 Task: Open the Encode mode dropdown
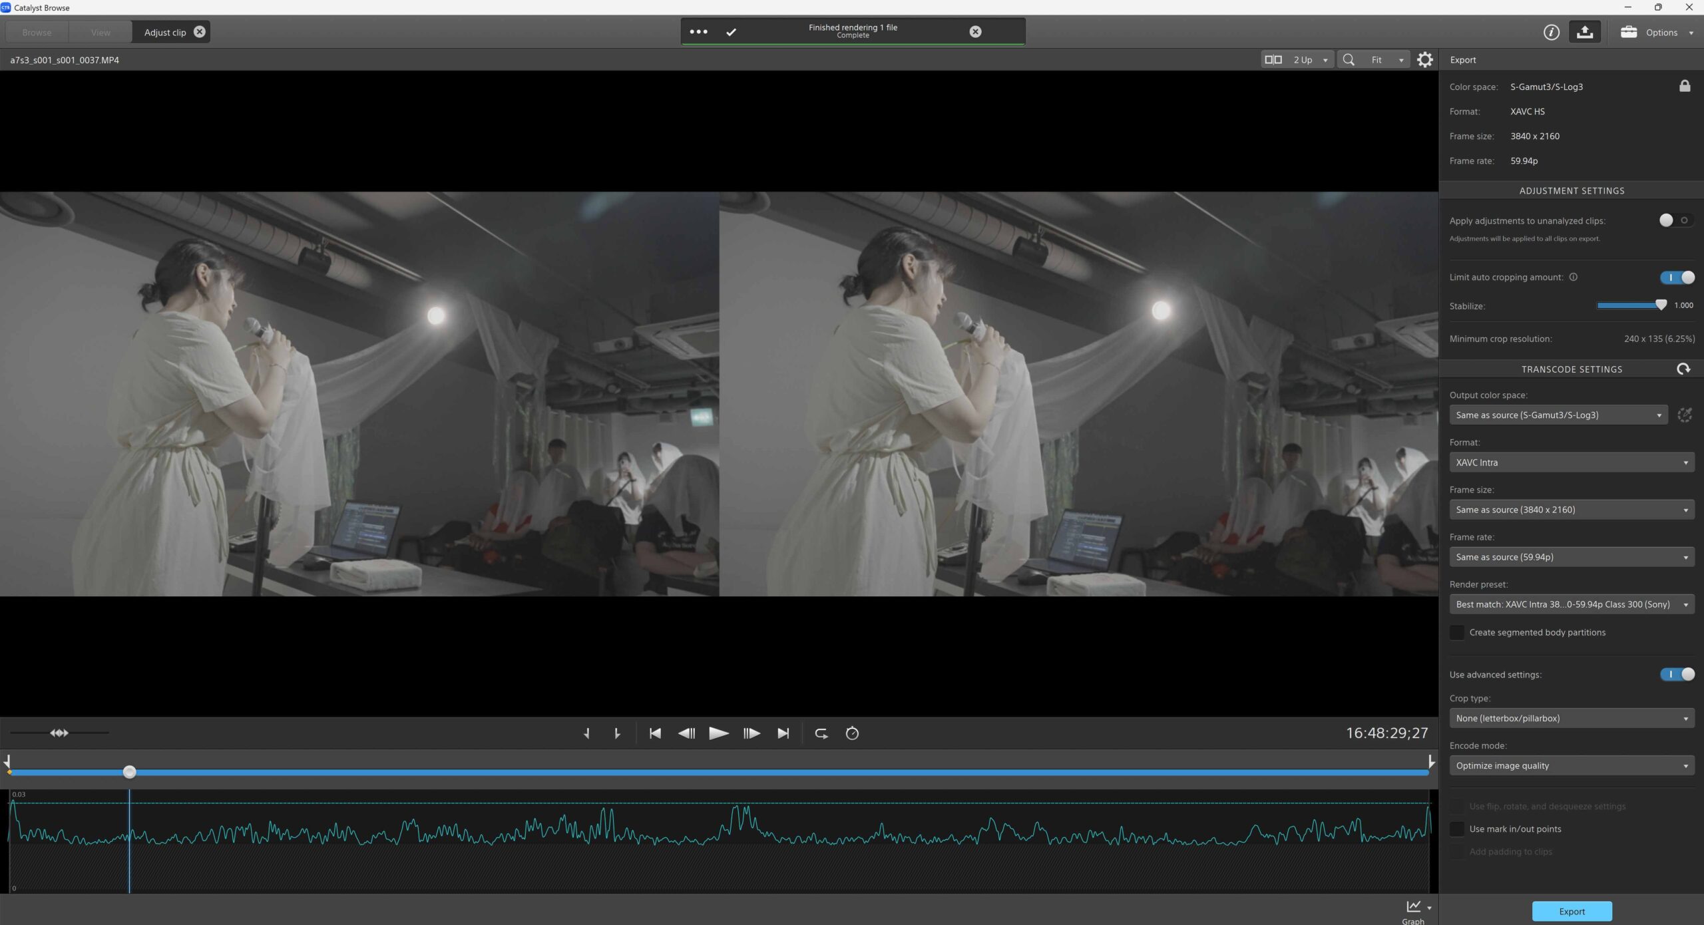[x=1572, y=765]
